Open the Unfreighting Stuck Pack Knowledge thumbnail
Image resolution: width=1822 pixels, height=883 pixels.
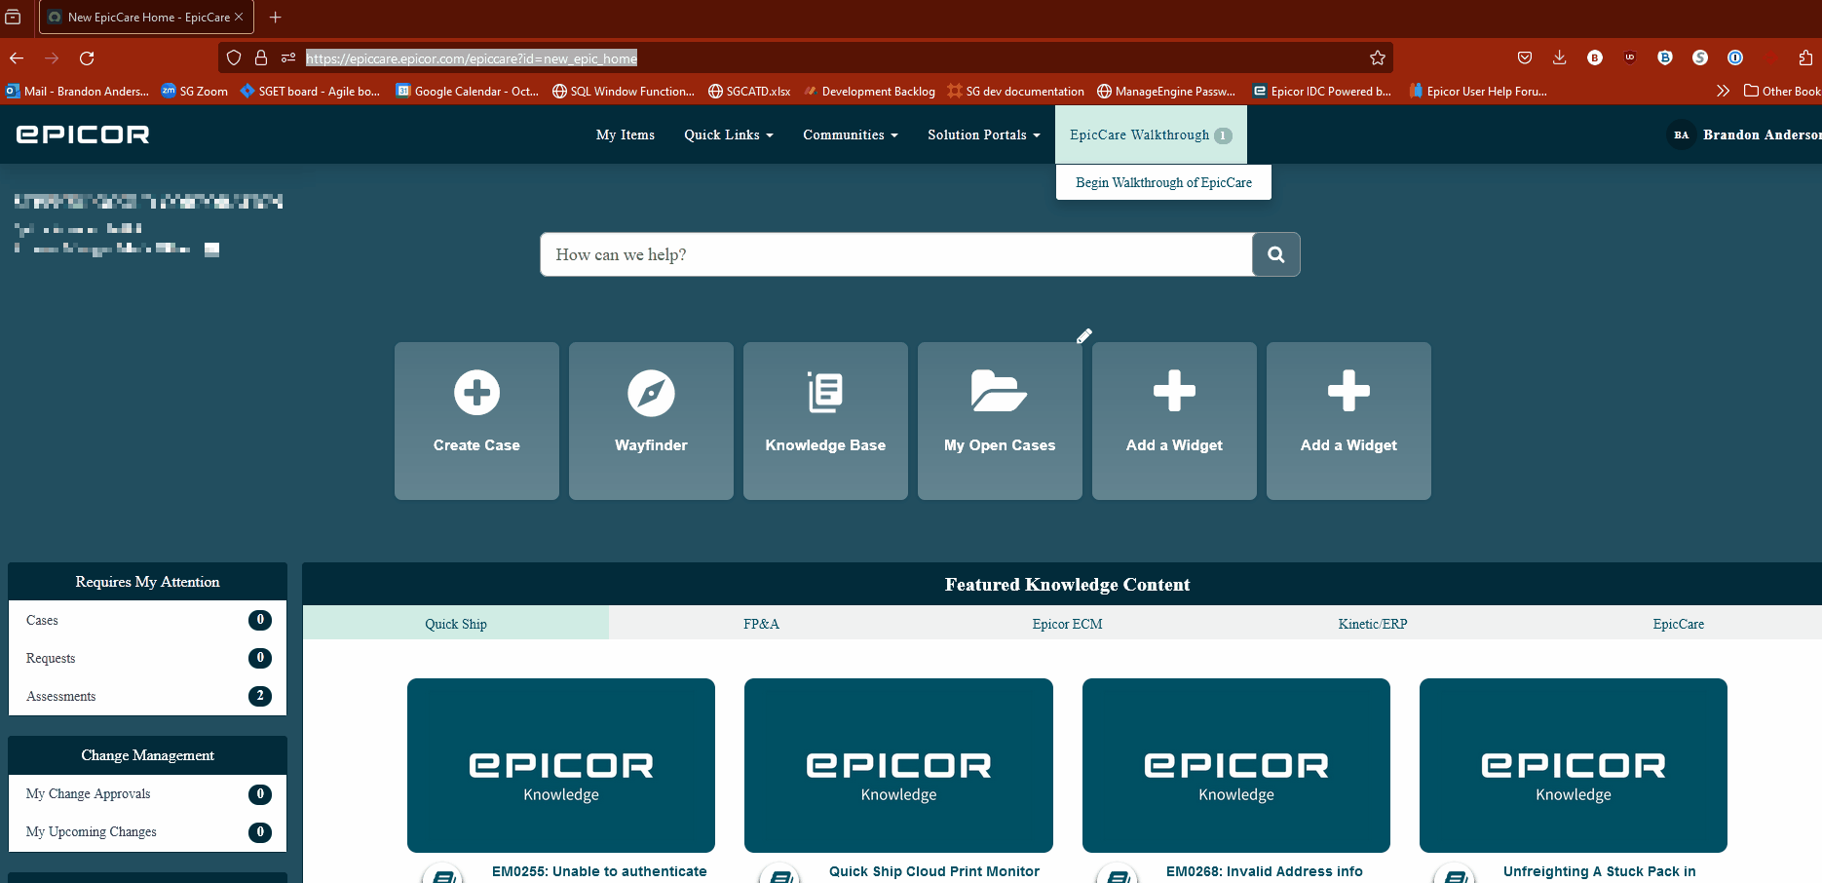coord(1574,765)
